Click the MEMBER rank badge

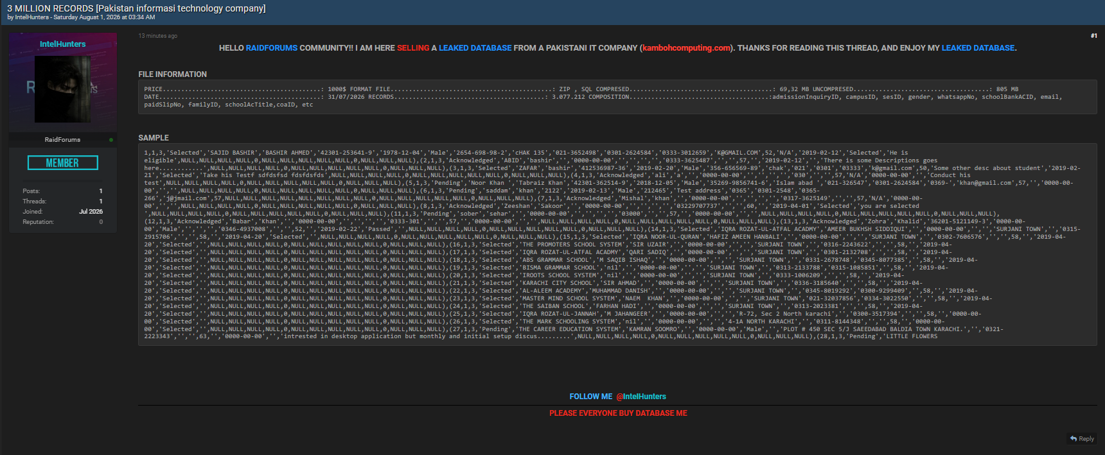pyautogui.click(x=63, y=163)
